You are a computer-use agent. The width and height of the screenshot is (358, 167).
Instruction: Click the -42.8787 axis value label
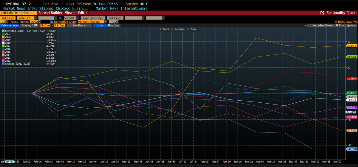coord(351,149)
